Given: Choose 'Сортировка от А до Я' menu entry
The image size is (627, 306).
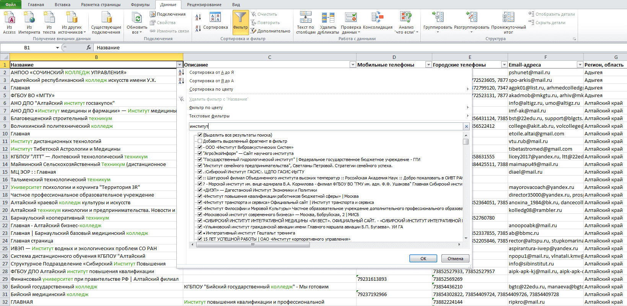Looking at the screenshot, I should (x=212, y=72).
